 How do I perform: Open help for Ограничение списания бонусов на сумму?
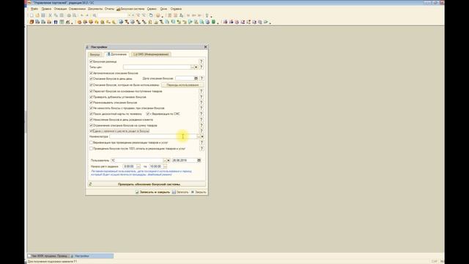[x=202, y=125]
